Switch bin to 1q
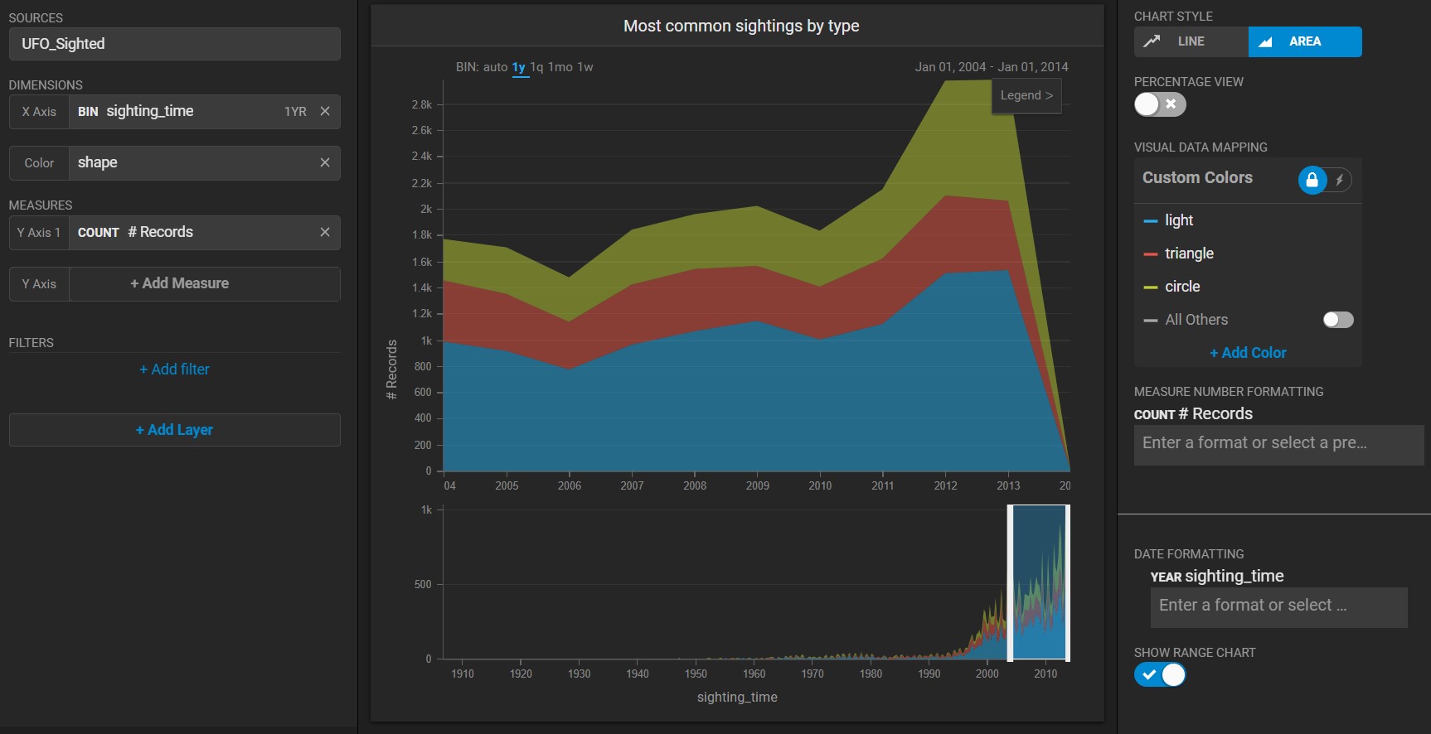This screenshot has height=734, width=1431. pyautogui.click(x=536, y=67)
